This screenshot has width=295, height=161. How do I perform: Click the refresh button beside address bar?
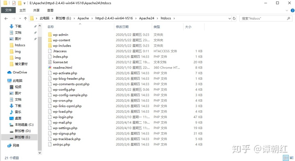tap(234, 18)
